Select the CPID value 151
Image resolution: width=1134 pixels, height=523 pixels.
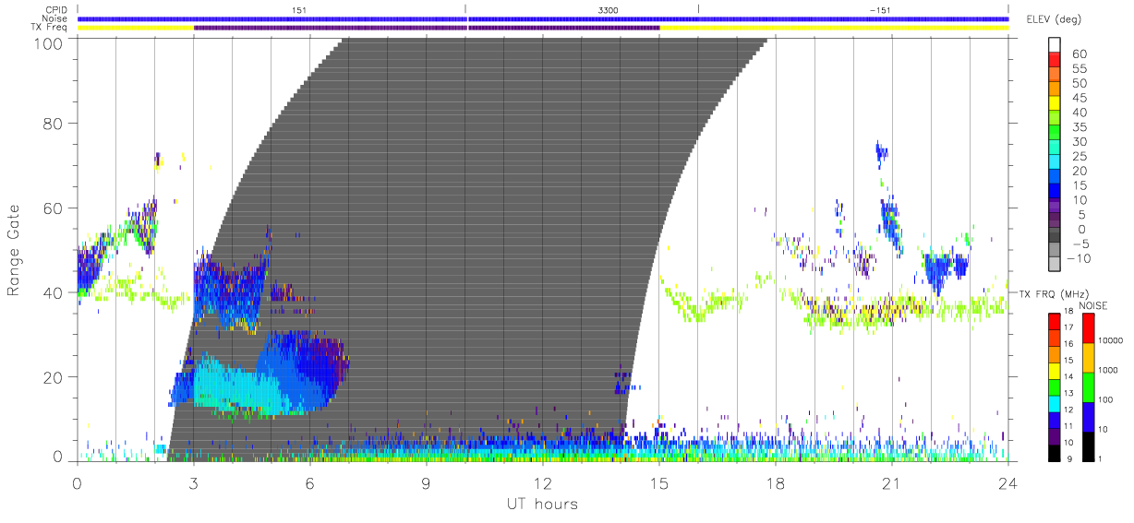[298, 9]
